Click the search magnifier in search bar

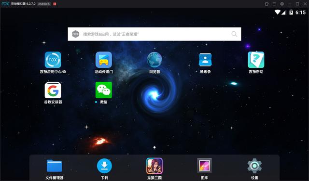(x=234, y=34)
